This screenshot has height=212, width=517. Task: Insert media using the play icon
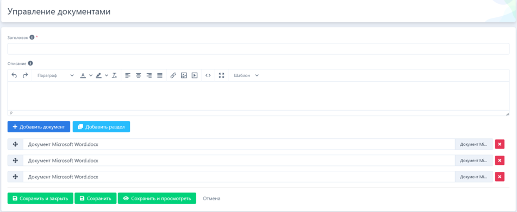195,75
